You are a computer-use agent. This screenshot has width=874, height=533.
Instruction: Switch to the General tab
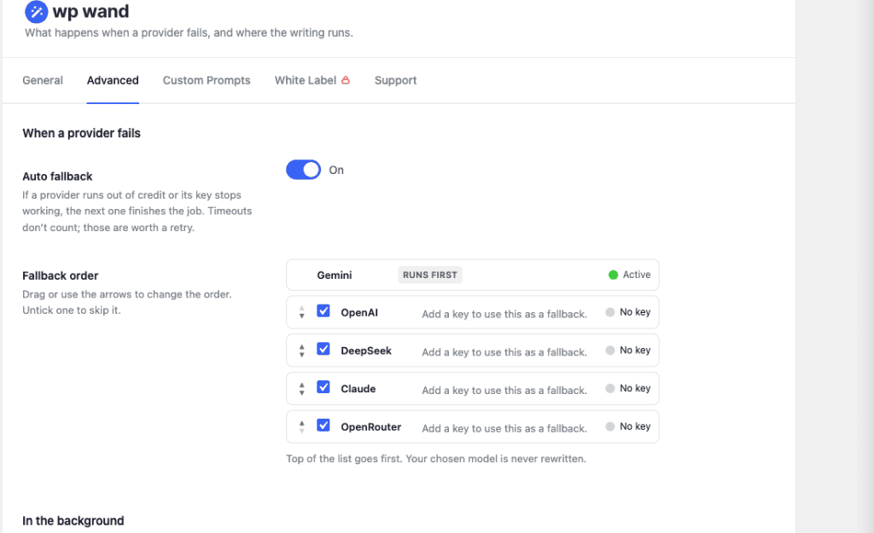point(43,80)
